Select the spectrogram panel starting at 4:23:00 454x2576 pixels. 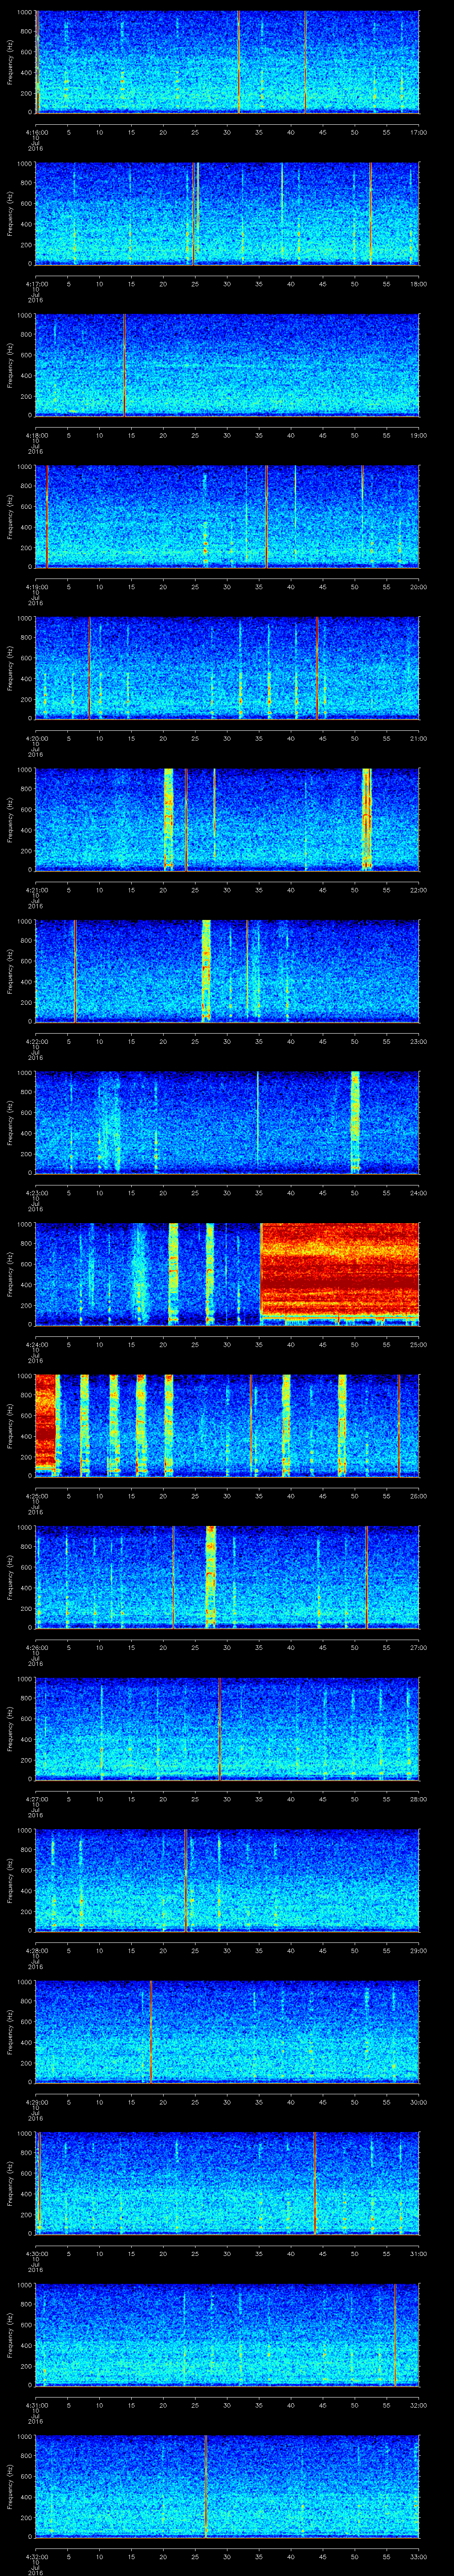coord(227,1122)
